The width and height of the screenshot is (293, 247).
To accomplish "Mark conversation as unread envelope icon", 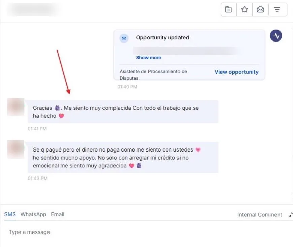I will 260,9.
